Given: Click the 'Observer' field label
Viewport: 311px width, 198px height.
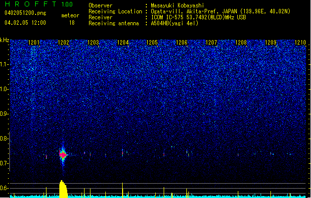Looking at the screenshot, I should 100,5.
